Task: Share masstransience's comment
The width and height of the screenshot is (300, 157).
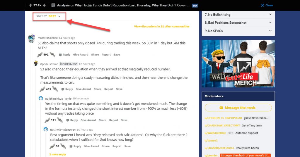Action: click(95, 55)
